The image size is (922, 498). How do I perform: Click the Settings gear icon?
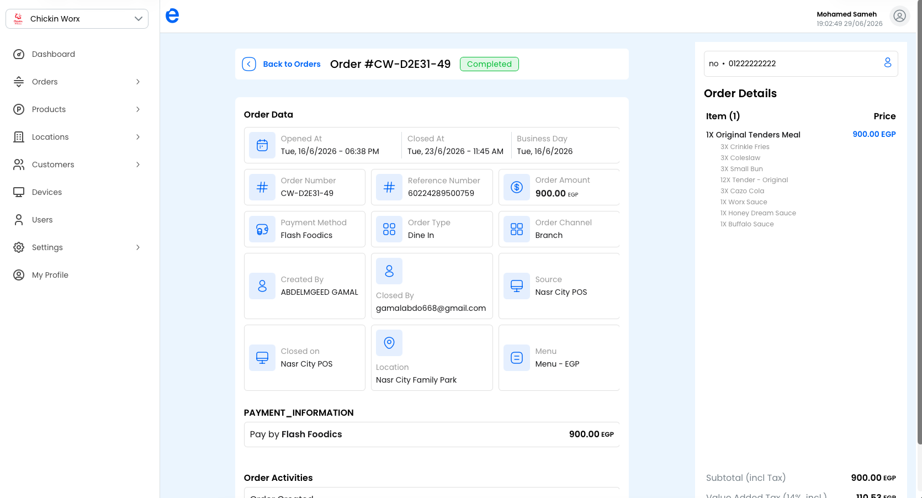[19, 247]
